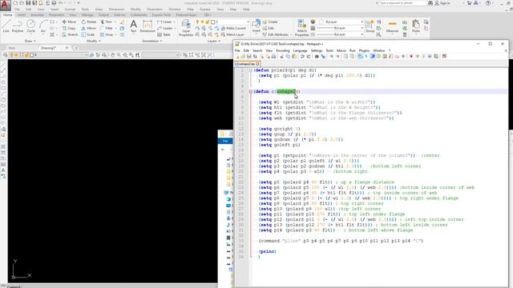Switch to Annotate ribbon tab in AutoCAD
This screenshot has height=288, width=513.
click(37, 15)
